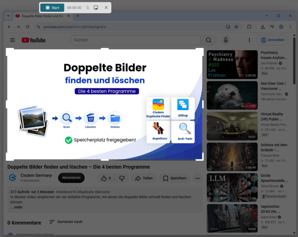Share the video via Teilen
Viewport: 298px width, 237px height.
click(x=144, y=178)
